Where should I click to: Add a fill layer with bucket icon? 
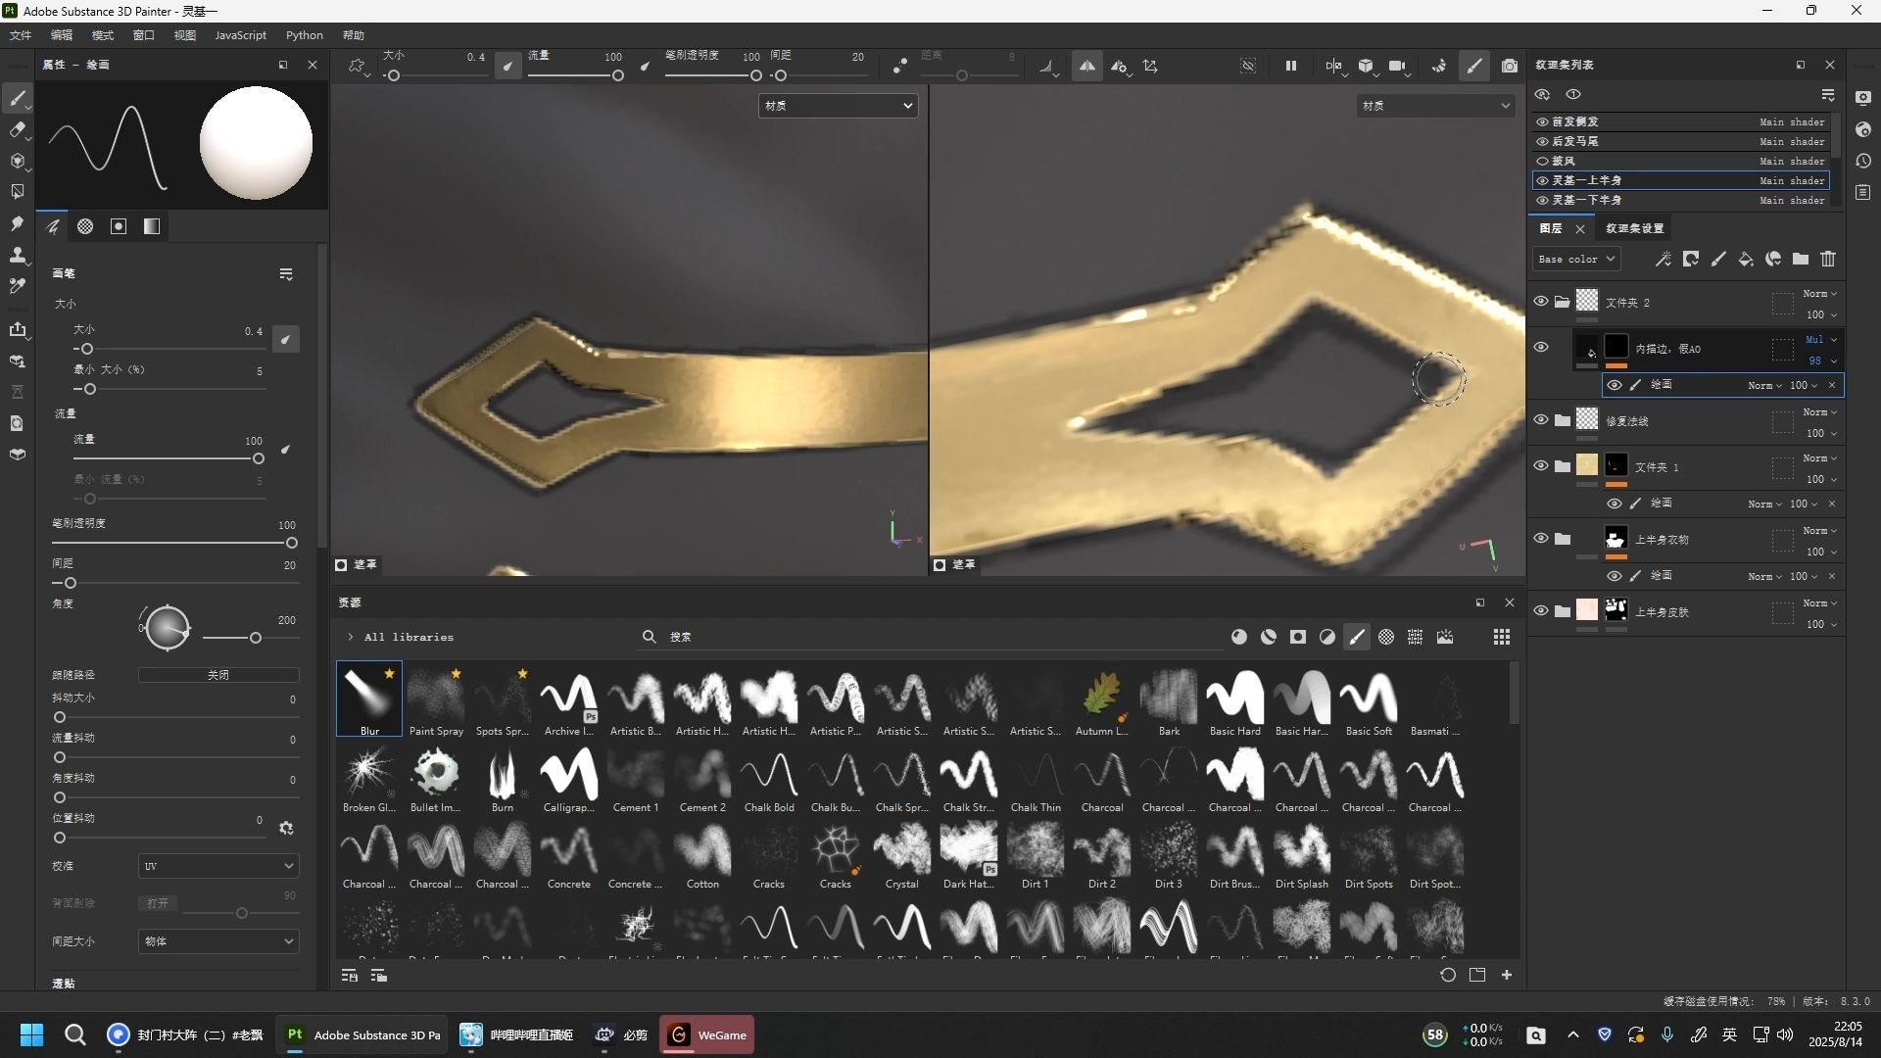pyautogui.click(x=1746, y=259)
